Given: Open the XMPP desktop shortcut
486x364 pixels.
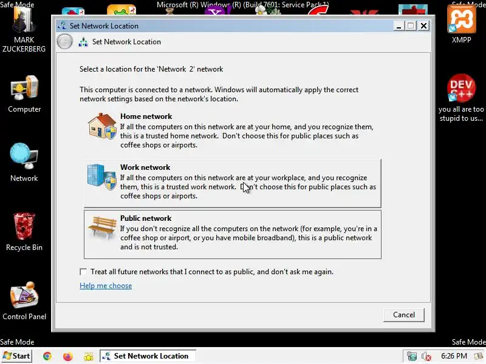Looking at the screenshot, I should 461,25.
